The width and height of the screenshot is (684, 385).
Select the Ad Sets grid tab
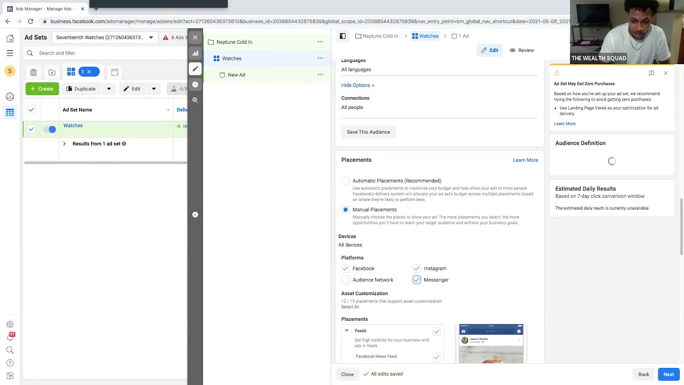[71, 72]
